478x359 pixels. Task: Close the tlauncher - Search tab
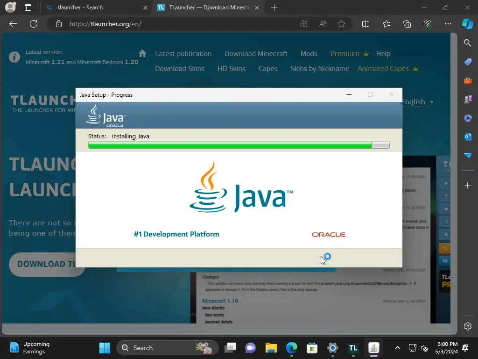[x=146, y=7]
